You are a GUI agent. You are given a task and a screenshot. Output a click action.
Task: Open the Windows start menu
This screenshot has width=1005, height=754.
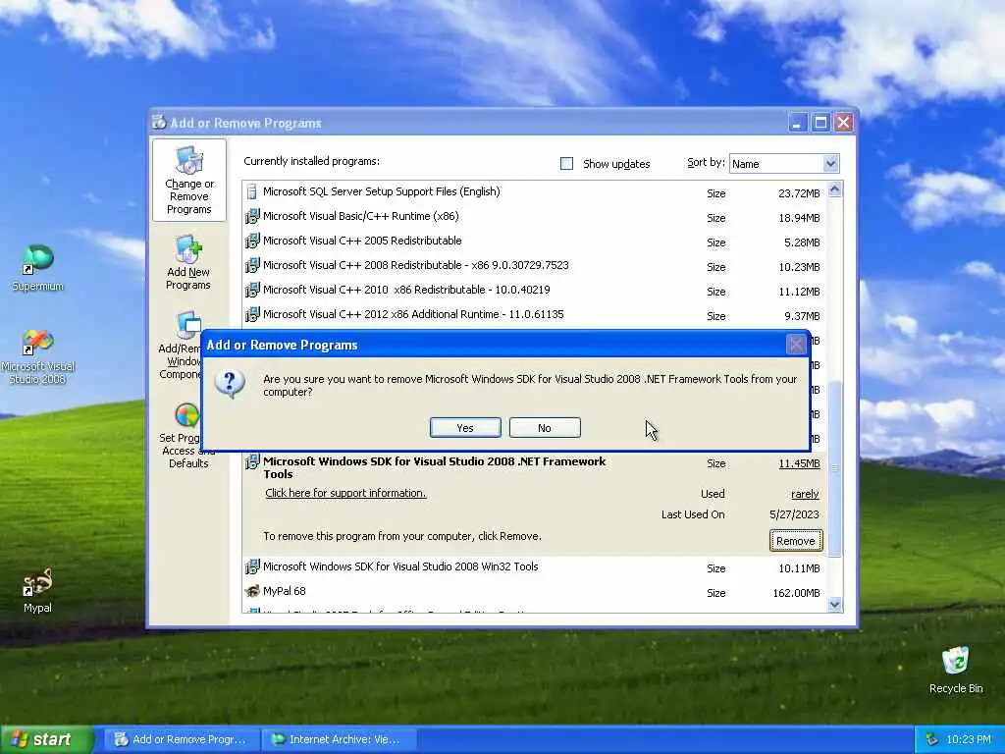point(46,740)
